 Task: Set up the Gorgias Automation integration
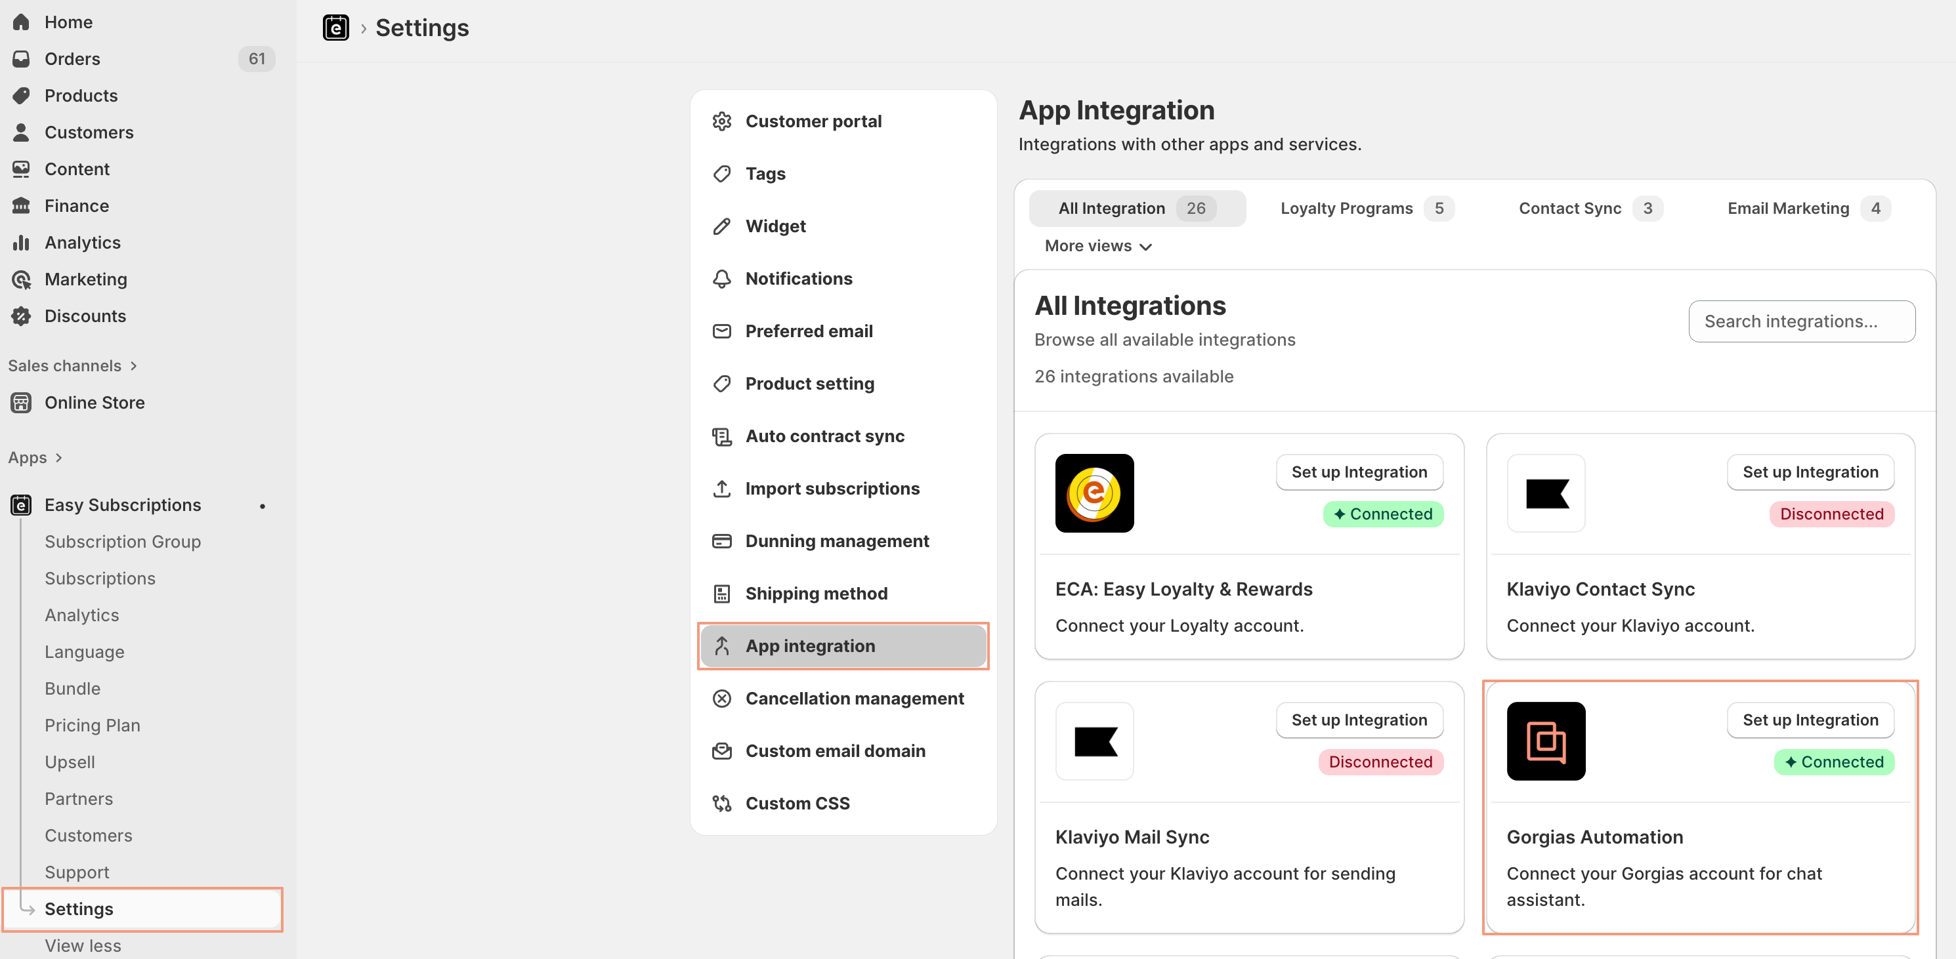[1810, 720]
